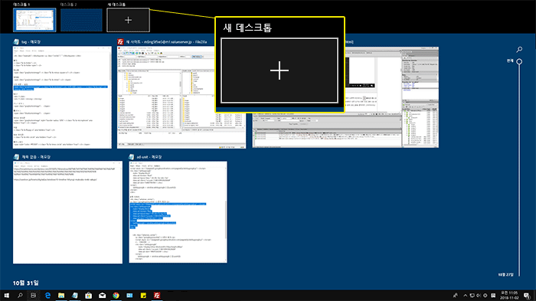536x301 pixels.
Task: Select the FileZilla window title text
Action: tap(166, 42)
